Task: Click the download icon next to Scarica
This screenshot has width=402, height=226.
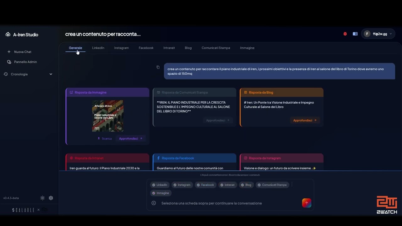Action: point(99,138)
